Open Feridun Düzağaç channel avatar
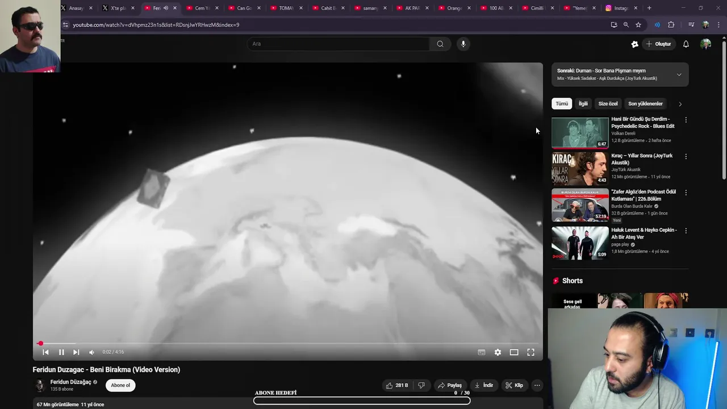The image size is (727, 409). [40, 386]
